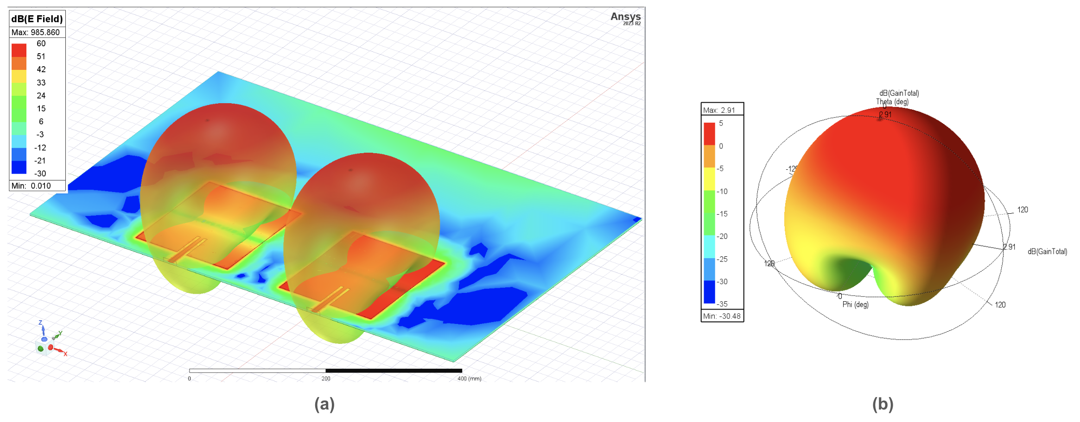The width and height of the screenshot is (1080, 422).
Task: Select the cyan swatch in the gain legend
Action: 709,247
